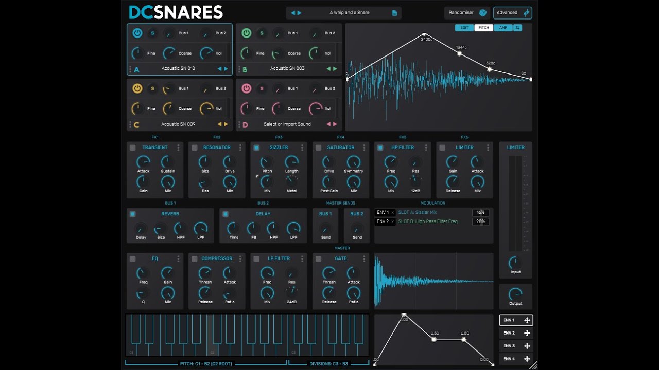
Task: Click the 16% Sizzler Mix modulation amount
Action: tap(480, 212)
